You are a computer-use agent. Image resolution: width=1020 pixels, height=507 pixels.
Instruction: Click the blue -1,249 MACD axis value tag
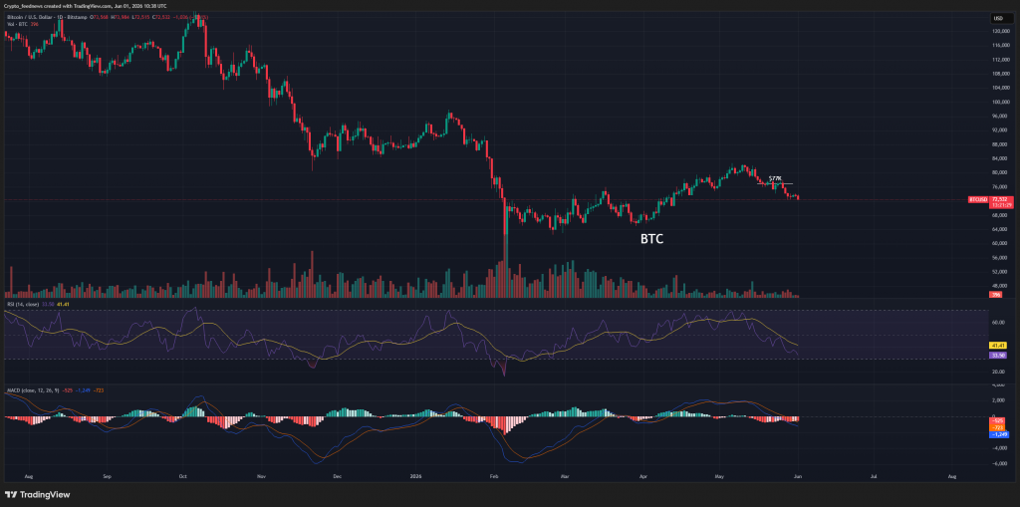(997, 434)
